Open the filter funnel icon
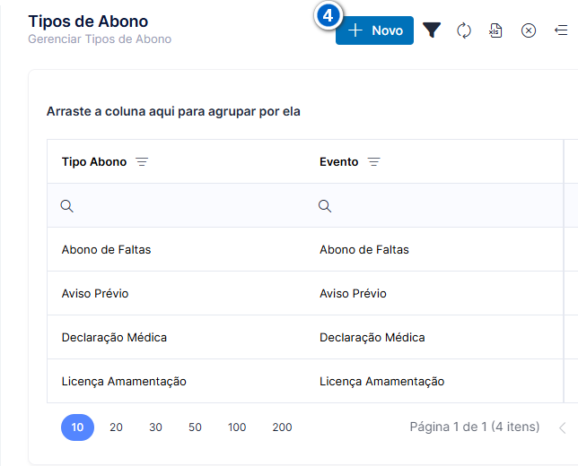Screen dimensions: 578x466 coord(432,30)
